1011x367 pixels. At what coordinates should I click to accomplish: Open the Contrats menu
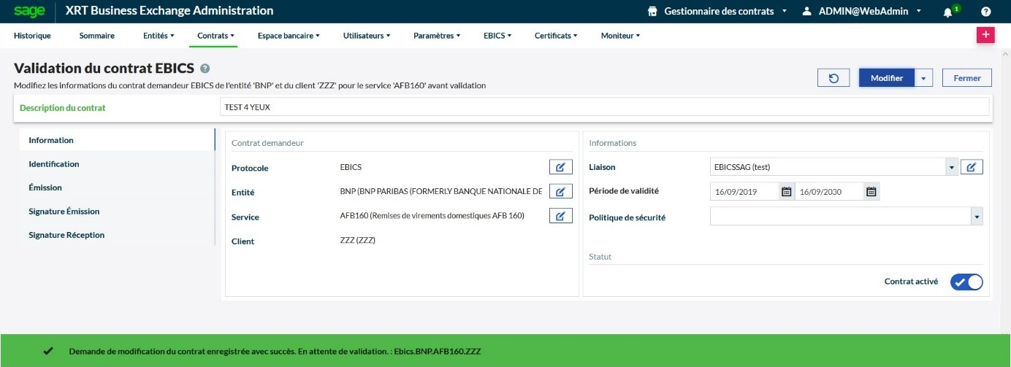pos(215,35)
